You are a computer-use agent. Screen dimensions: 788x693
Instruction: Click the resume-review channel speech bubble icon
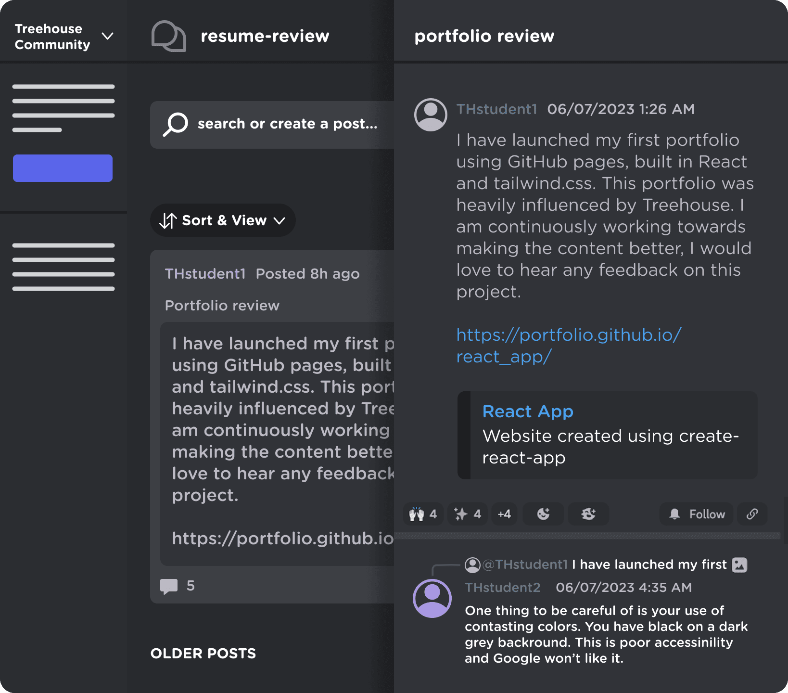tap(168, 36)
